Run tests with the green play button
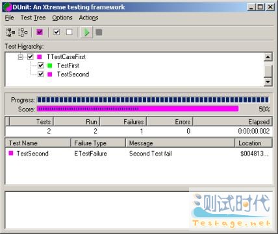The width and height of the screenshot is (278, 234). click(x=86, y=32)
